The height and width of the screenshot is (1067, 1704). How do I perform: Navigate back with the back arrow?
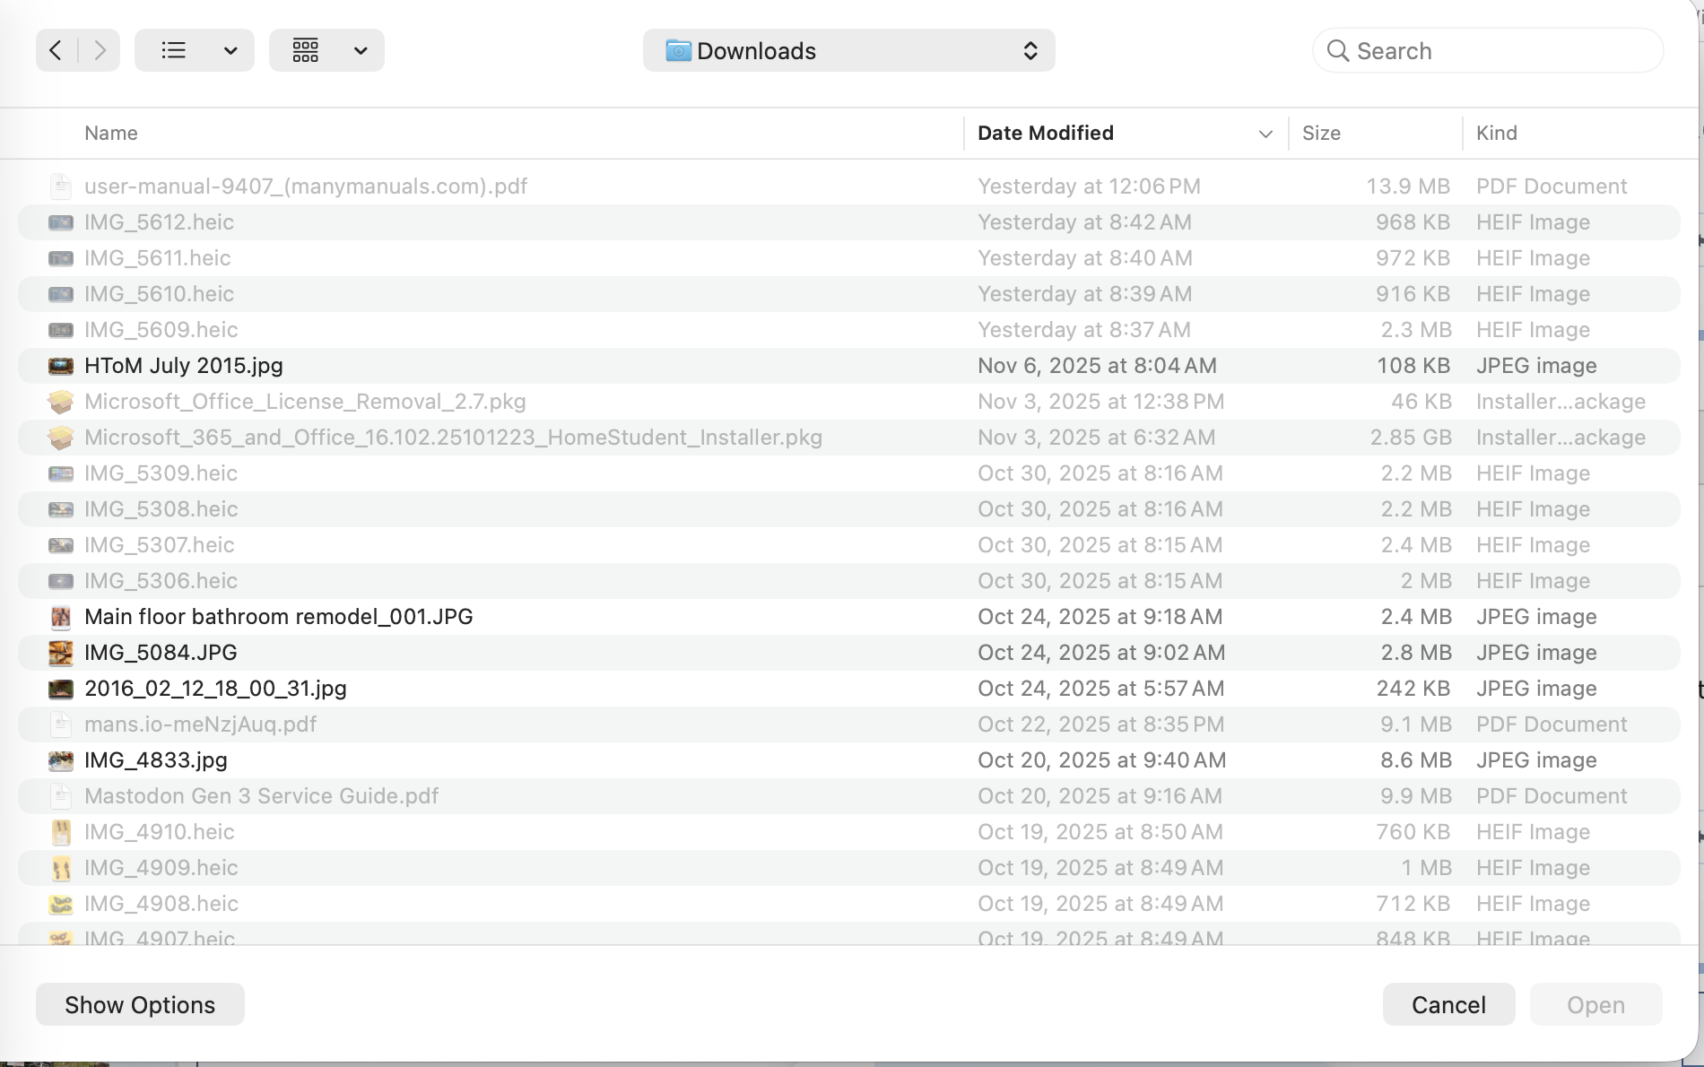55,50
